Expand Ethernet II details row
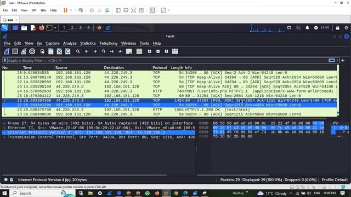Screen dimensions: 351x197 click(x=4, y=128)
